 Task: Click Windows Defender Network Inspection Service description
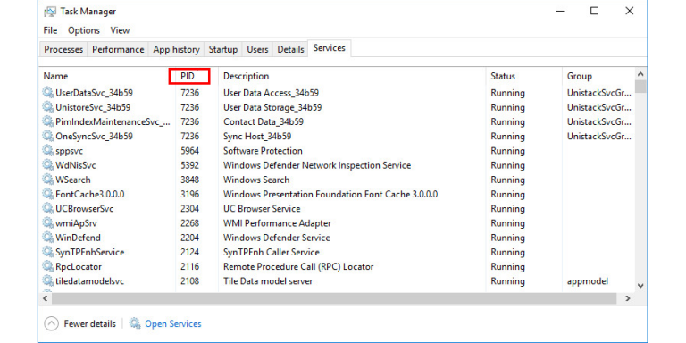point(317,165)
